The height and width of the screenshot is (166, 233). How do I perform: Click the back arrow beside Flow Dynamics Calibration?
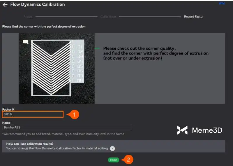pos(5,5)
